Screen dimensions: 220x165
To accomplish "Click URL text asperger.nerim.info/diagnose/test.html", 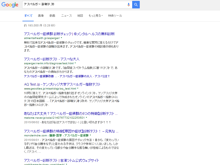I will point(49,63).
